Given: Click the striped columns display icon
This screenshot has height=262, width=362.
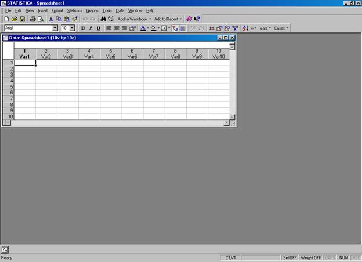Looking at the screenshot, I should (x=183, y=28).
